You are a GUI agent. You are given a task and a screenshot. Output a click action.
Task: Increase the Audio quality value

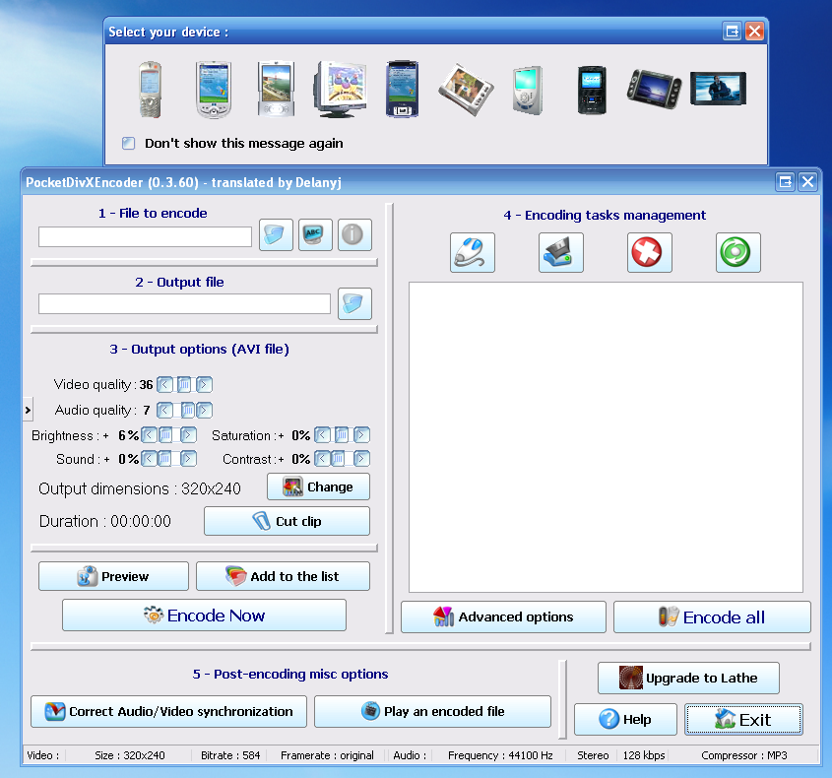tap(204, 411)
